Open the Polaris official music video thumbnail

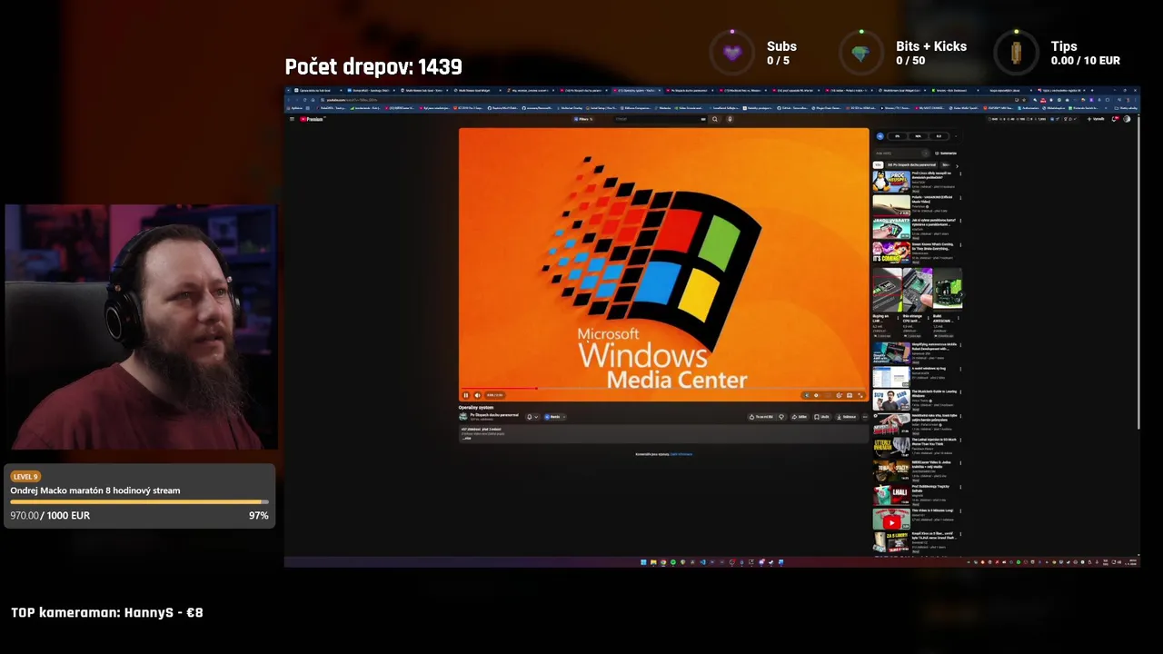(891, 205)
